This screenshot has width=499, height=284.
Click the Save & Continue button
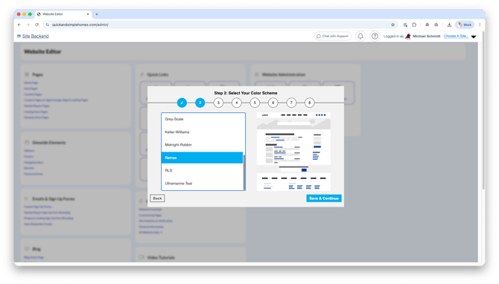[x=324, y=199]
